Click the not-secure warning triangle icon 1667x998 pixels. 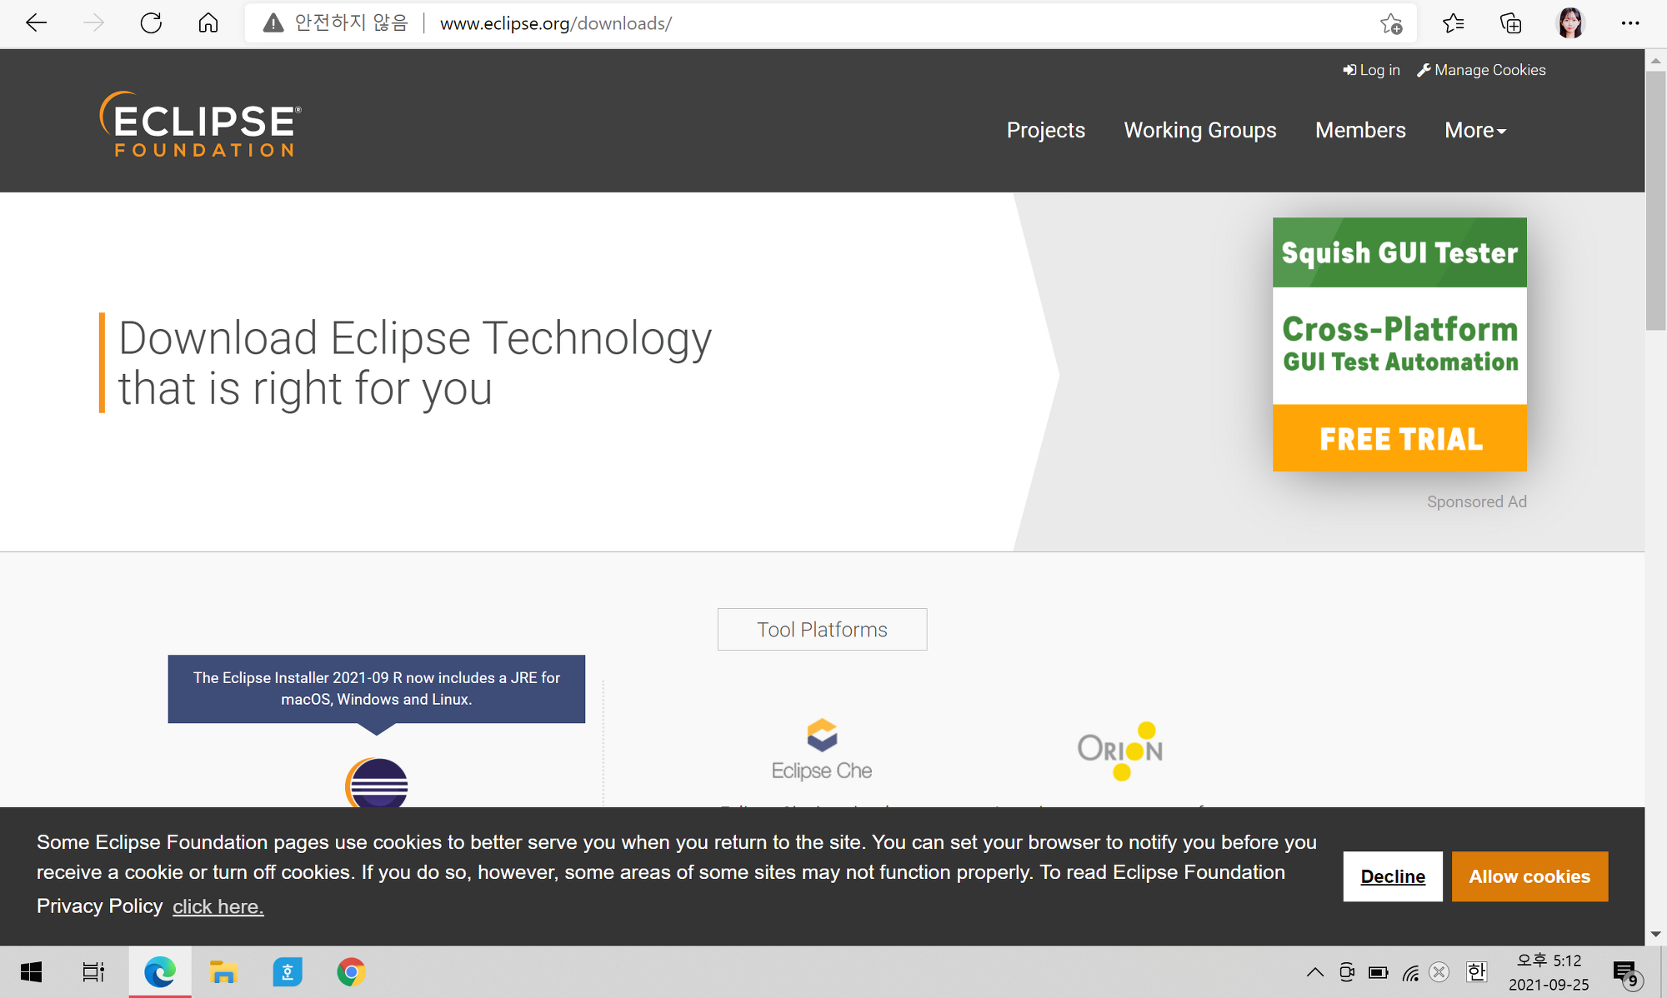(273, 23)
